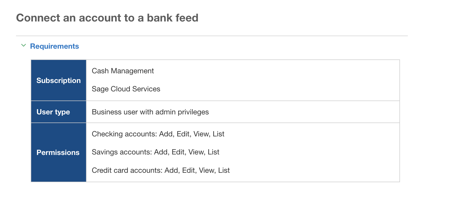Click the Subscription row header cell
This screenshot has height=200, width=449.
point(58,80)
